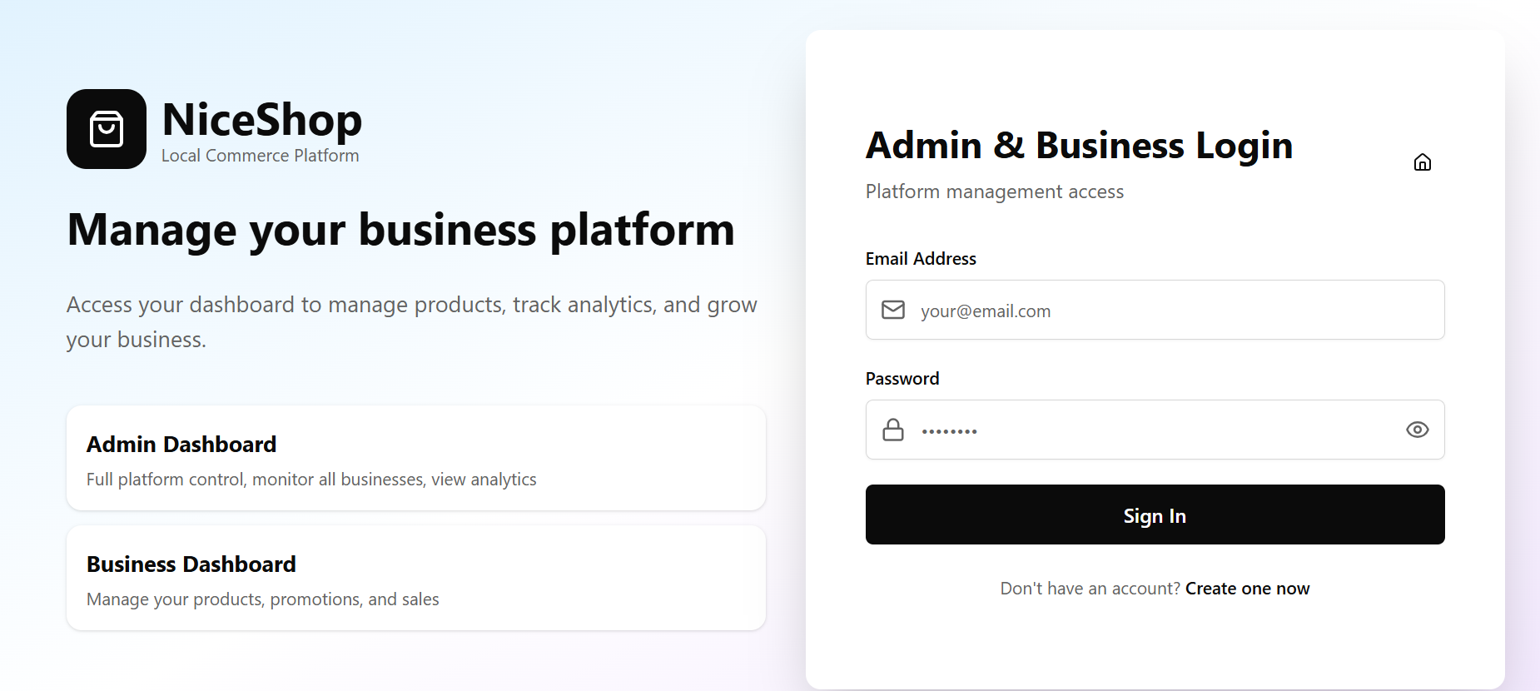Click the Admin & Business Login heading
Image resolution: width=1540 pixels, height=691 pixels.
1079,146
